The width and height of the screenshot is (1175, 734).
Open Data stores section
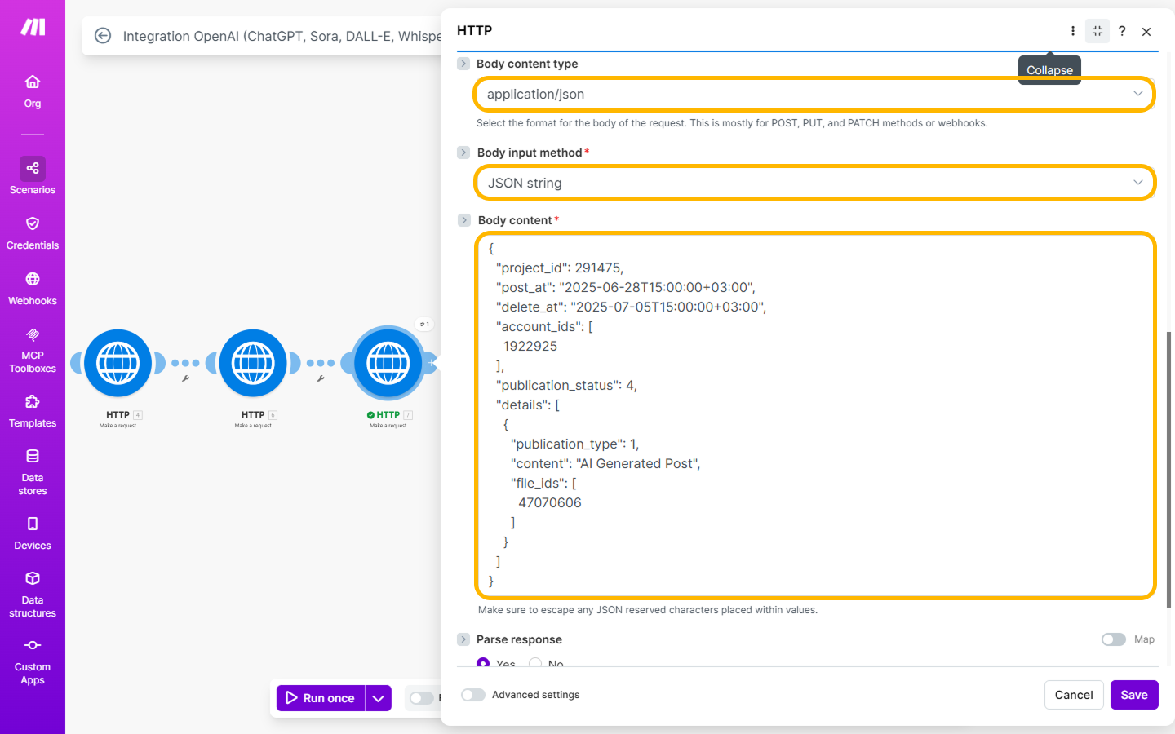tap(33, 471)
